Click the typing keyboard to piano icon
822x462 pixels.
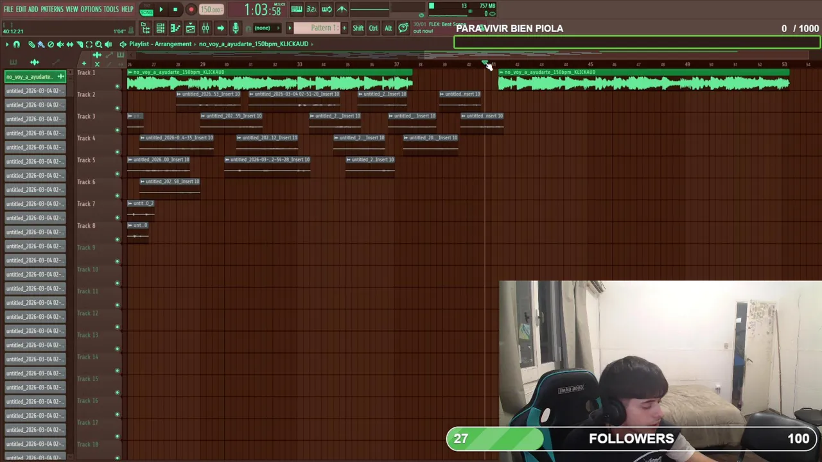tap(297, 9)
